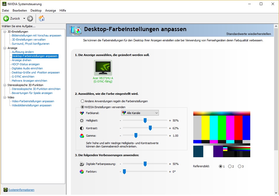Open 'G-SYNC einrichten' task

click(23, 77)
